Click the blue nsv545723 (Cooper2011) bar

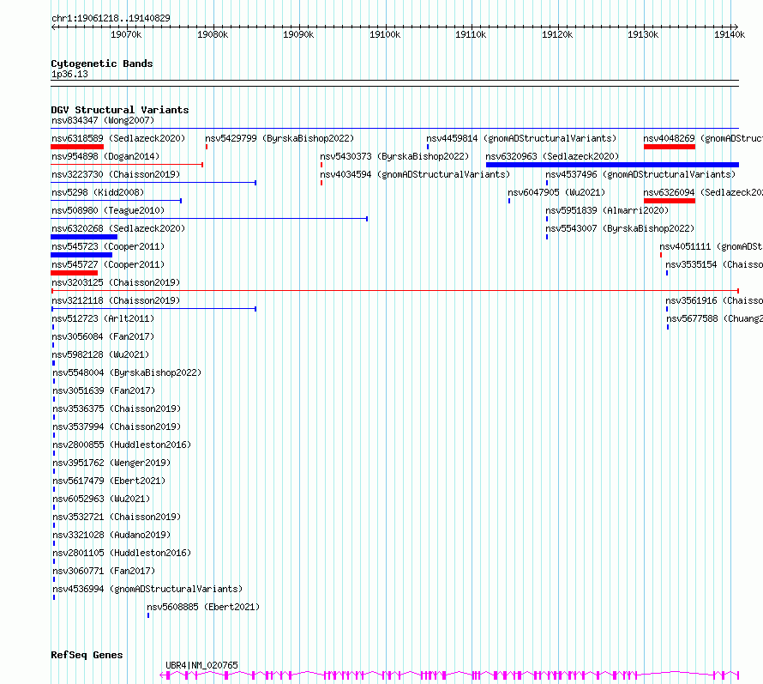pyautogui.click(x=81, y=255)
